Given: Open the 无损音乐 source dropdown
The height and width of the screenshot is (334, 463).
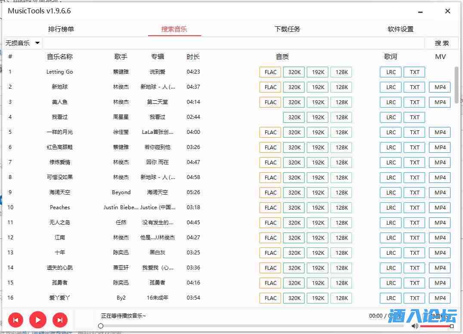Looking at the screenshot, I should click(x=22, y=43).
